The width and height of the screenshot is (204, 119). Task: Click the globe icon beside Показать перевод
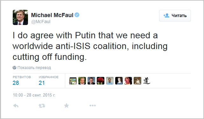14,67
